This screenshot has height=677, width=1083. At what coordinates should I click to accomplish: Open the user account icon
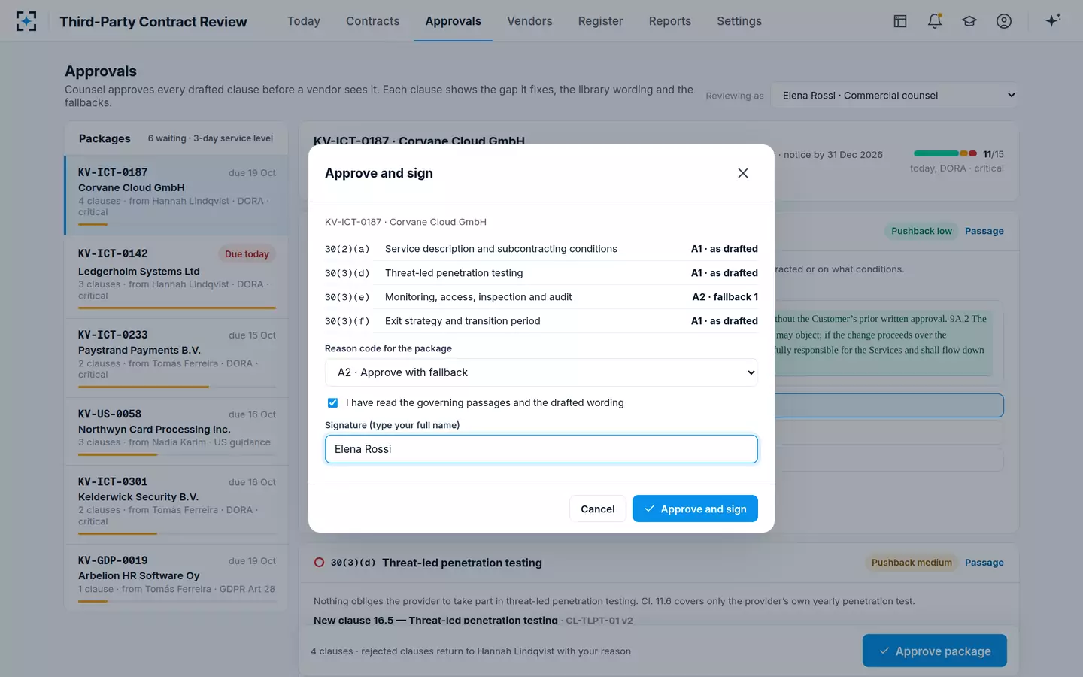[x=1004, y=21]
